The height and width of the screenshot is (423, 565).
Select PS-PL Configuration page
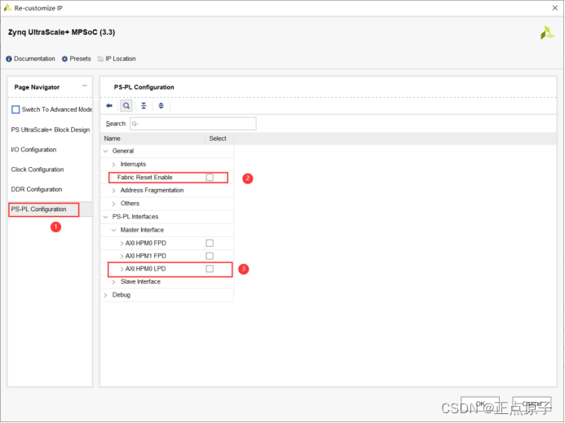point(38,209)
